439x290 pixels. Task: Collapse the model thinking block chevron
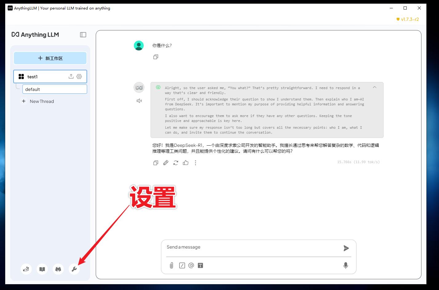[375, 88]
